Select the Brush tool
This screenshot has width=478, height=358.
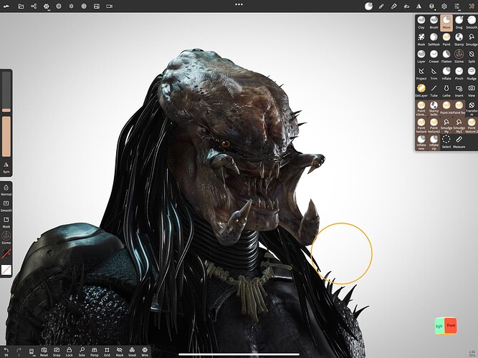434,22
